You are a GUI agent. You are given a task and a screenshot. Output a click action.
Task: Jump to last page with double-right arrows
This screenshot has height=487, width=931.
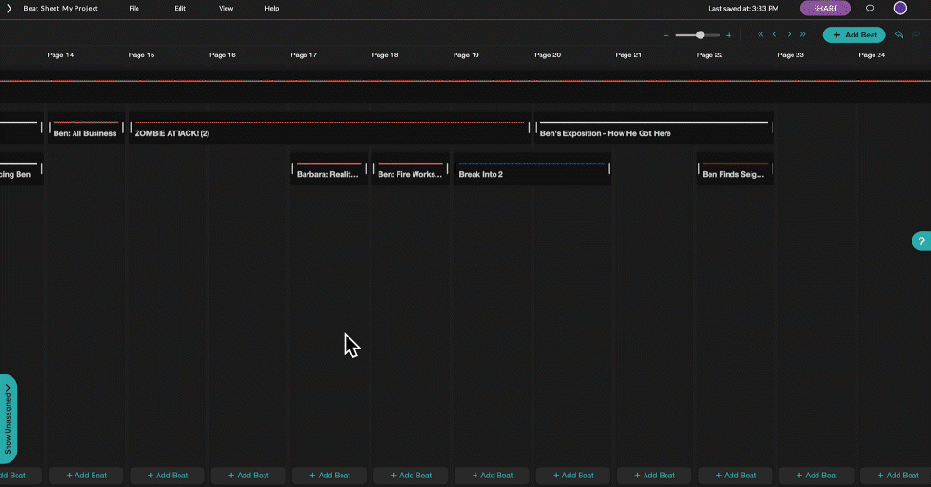[803, 34]
